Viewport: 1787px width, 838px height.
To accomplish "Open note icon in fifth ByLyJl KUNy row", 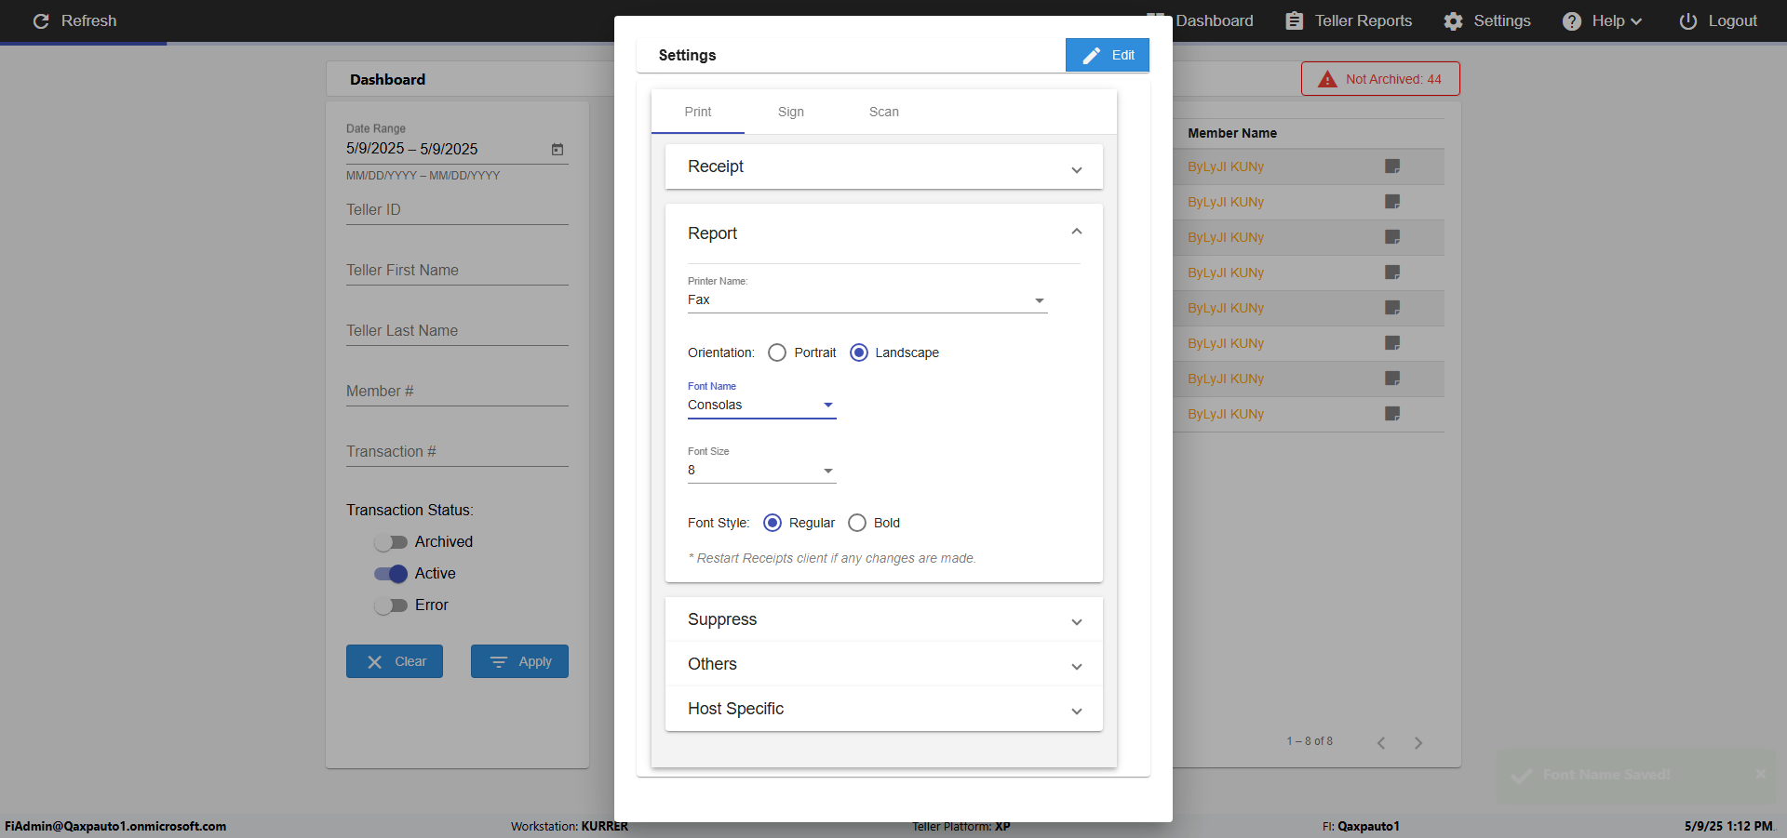I will 1392,308.
